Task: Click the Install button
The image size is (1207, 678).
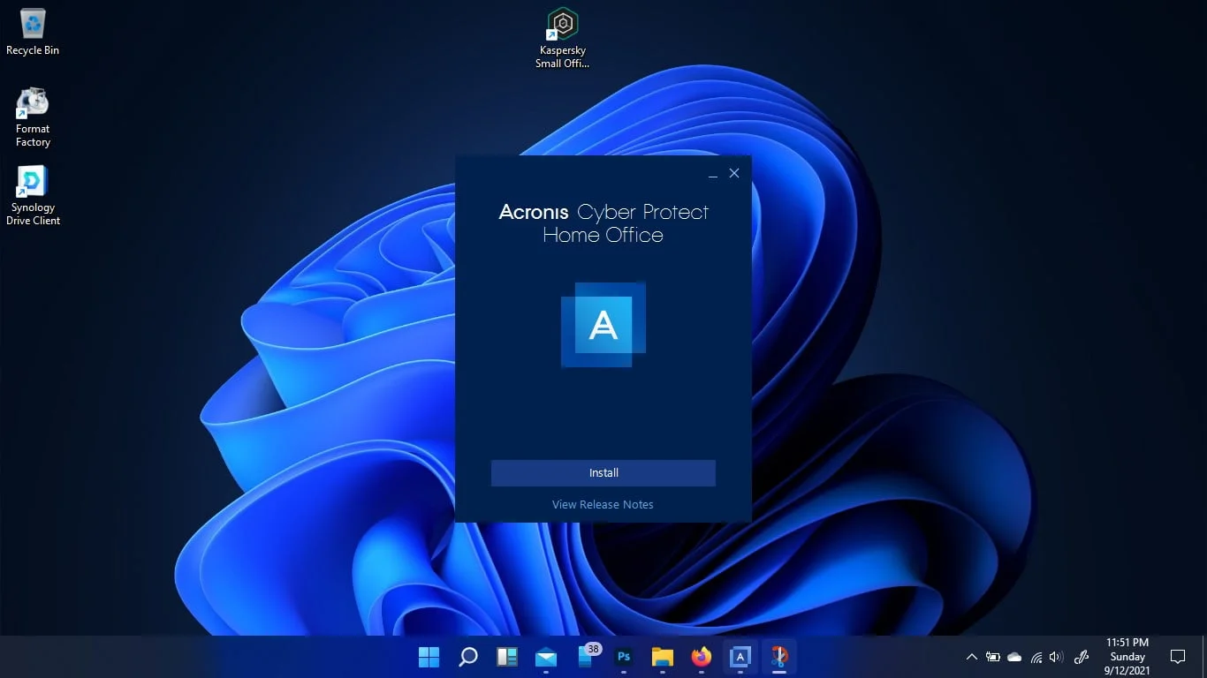Action: click(603, 473)
